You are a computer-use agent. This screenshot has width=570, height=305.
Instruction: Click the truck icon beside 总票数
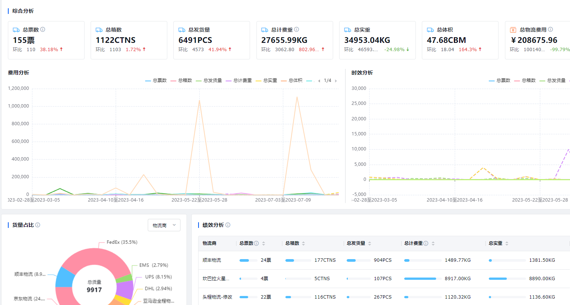[16, 30]
